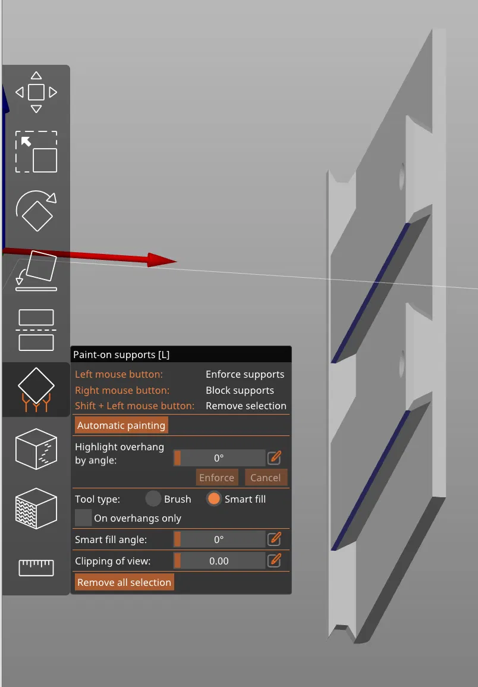This screenshot has width=478, height=687.
Task: Adjust the Highlight overhang by angle slider
Action: click(x=219, y=458)
